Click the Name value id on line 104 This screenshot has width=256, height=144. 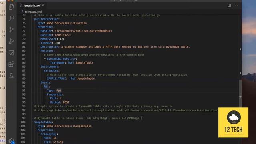pyautogui.click(x=55, y=138)
